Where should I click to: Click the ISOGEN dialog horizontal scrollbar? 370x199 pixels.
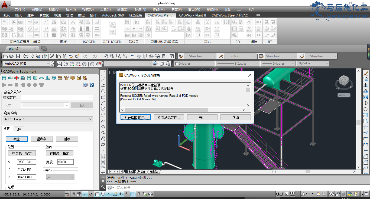183,110
